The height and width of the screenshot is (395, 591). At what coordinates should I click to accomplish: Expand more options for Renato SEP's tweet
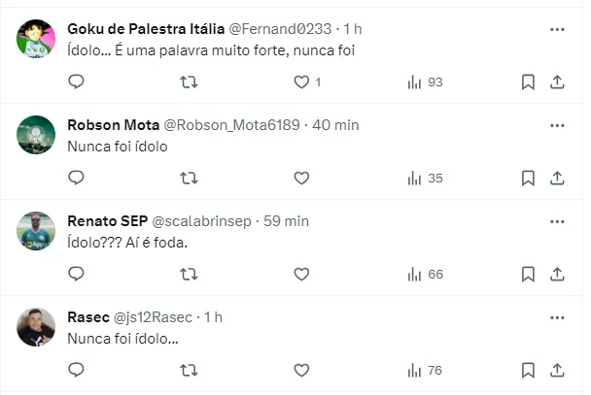557,221
